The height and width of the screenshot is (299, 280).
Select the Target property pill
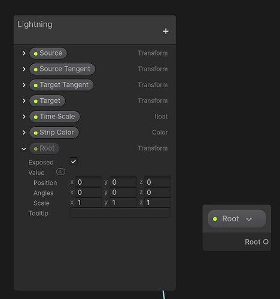47,100
